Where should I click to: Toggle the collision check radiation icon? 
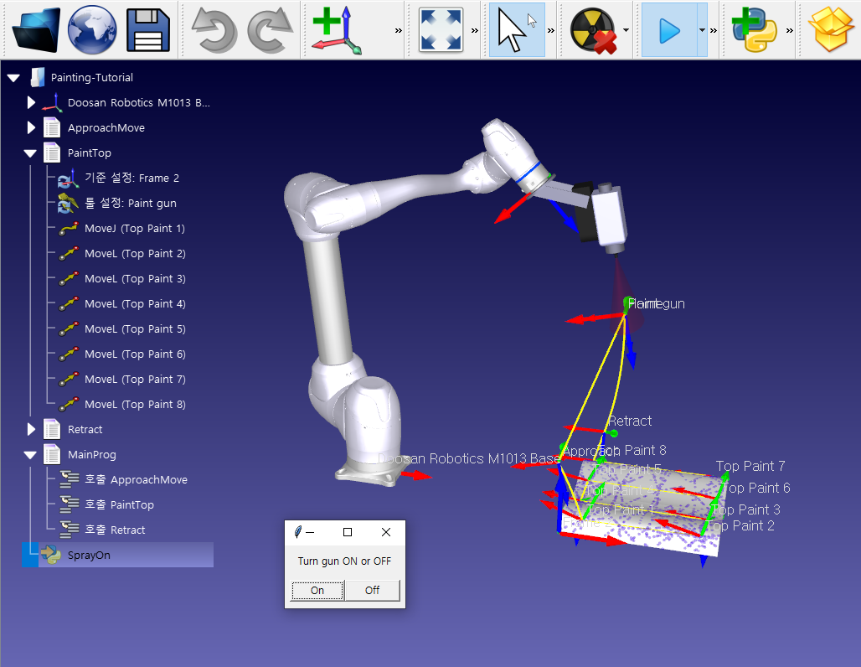[x=592, y=30]
